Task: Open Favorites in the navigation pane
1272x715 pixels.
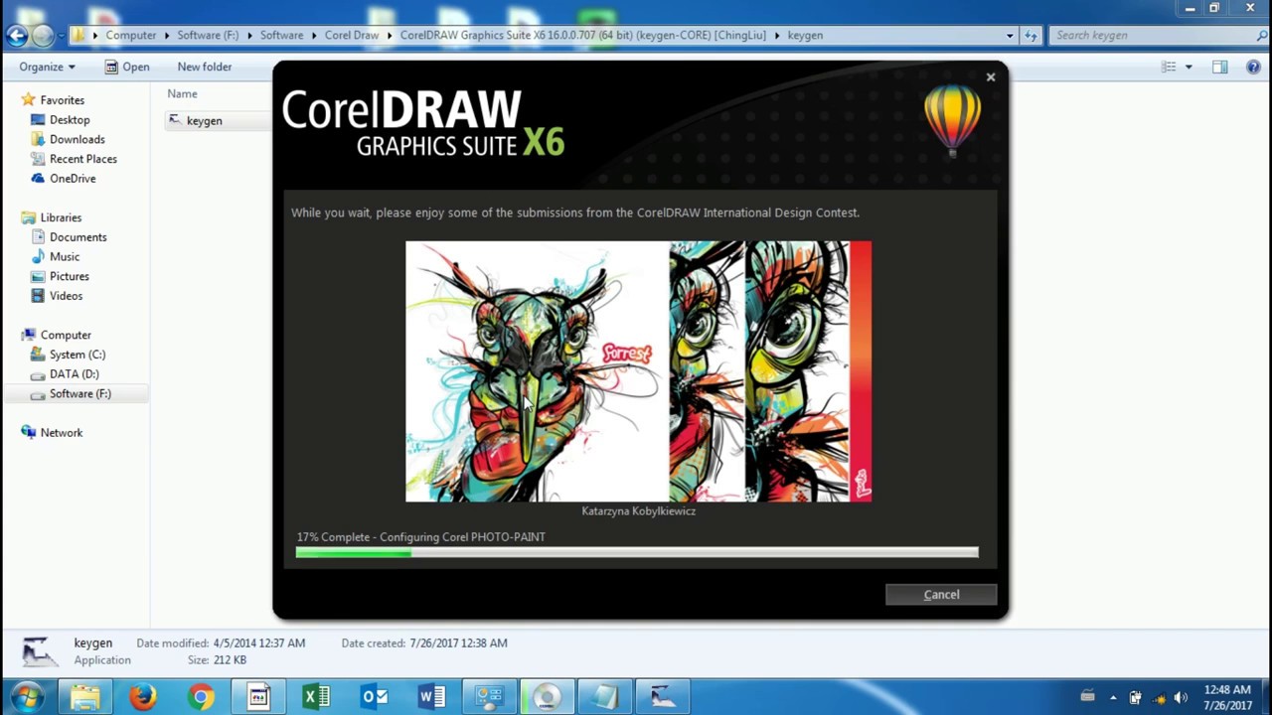Action: [x=62, y=100]
